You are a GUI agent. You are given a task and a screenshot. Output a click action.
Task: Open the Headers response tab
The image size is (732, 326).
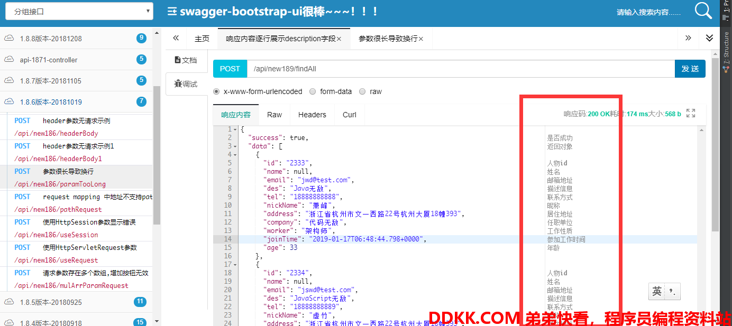click(312, 115)
